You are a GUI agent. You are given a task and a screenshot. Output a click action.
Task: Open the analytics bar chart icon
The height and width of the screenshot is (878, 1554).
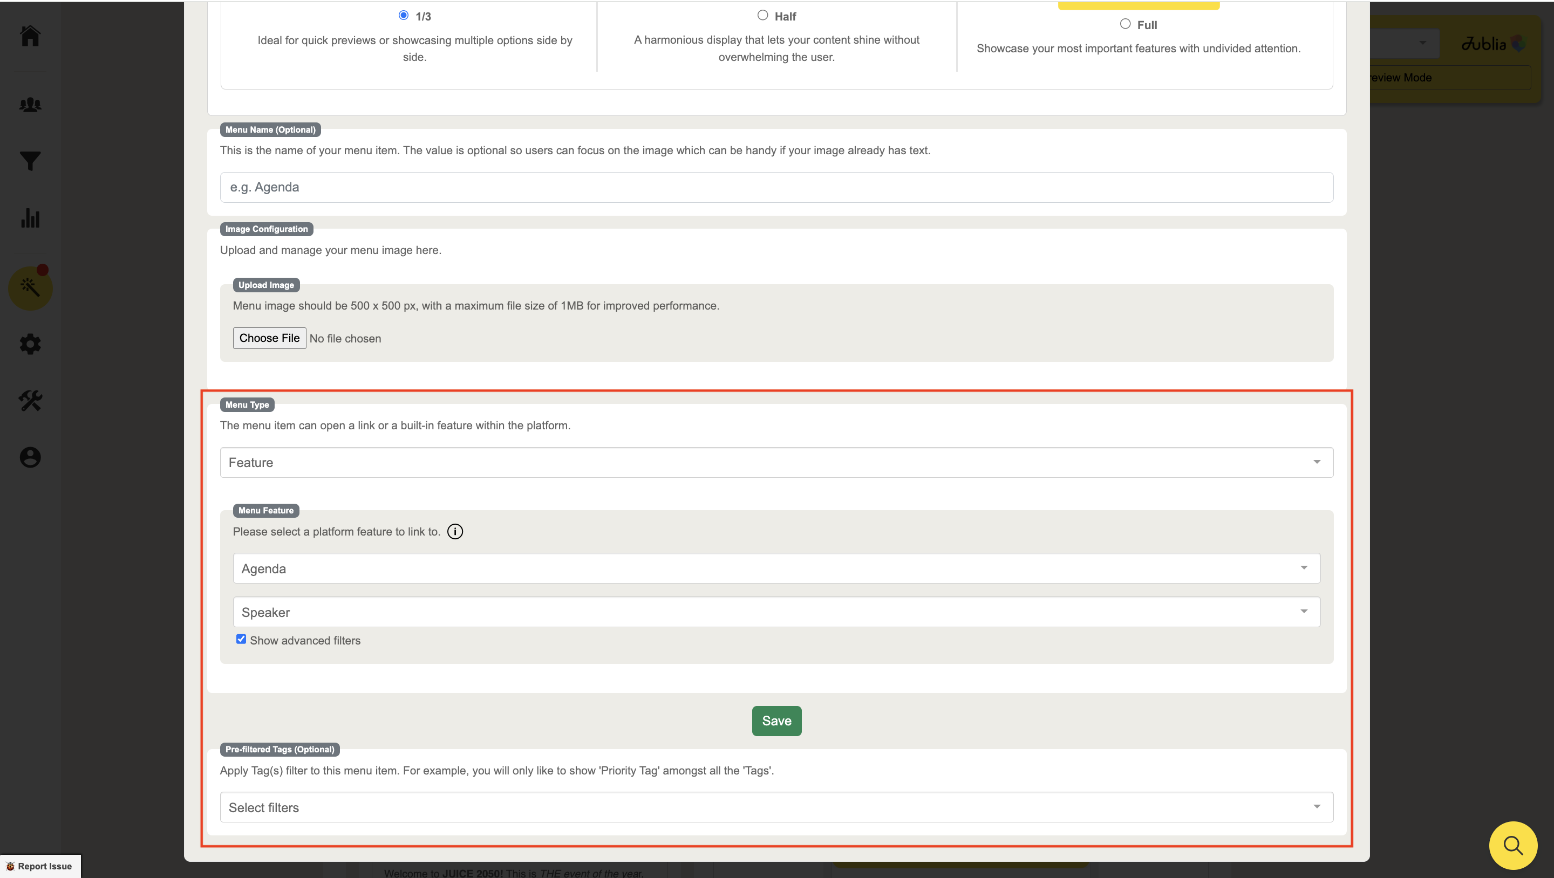[30, 218]
